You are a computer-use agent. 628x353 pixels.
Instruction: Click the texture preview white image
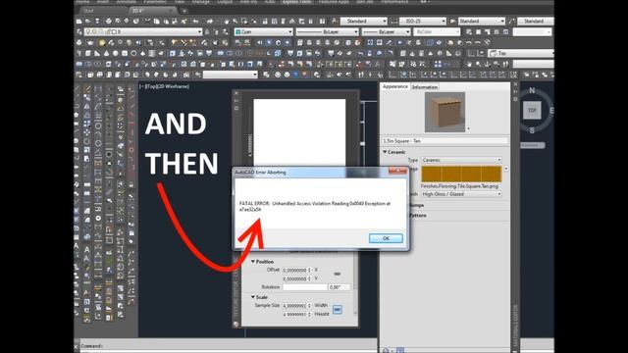click(x=299, y=132)
